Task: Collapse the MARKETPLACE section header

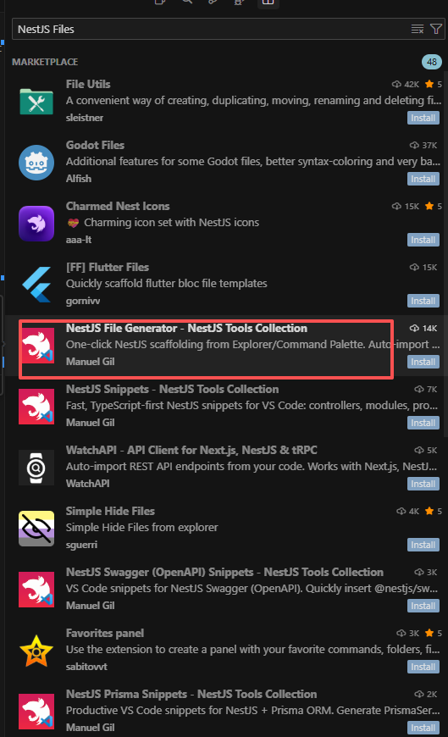Action: point(45,62)
